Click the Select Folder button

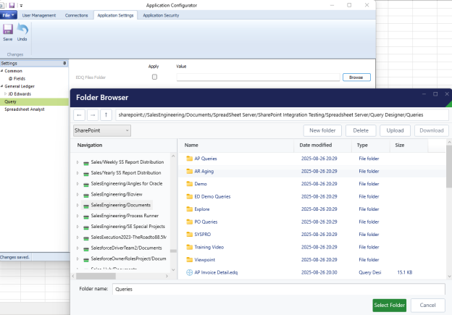(389, 306)
